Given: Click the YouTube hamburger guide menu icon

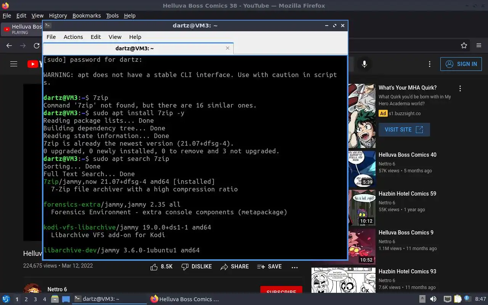Looking at the screenshot, I should coord(14,64).
